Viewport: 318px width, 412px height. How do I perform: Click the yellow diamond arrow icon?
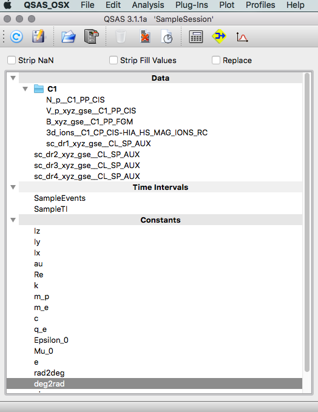219,36
